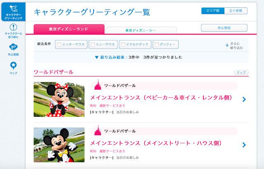This screenshot has height=169, width=264.
Task: Check the ドナルドダック filter checkbox
Action: (x=123, y=44)
